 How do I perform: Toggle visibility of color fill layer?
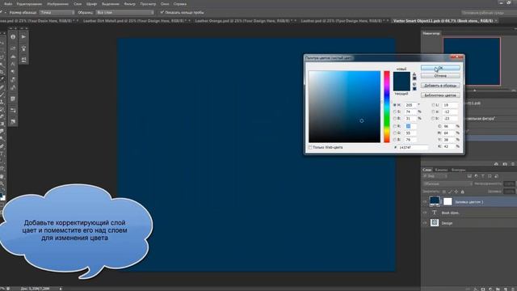[x=425, y=201]
